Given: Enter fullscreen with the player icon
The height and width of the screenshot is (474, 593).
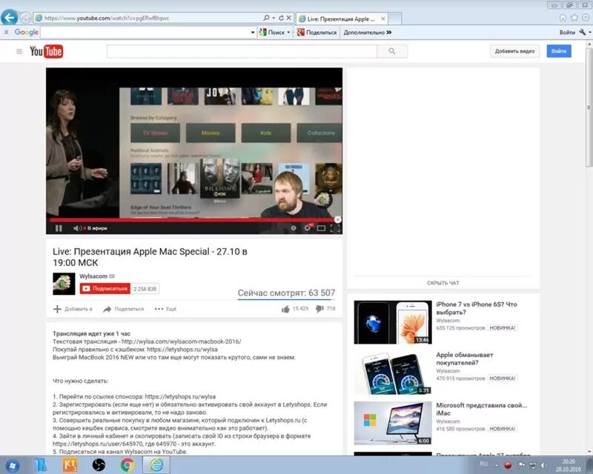Looking at the screenshot, I should pos(335,228).
